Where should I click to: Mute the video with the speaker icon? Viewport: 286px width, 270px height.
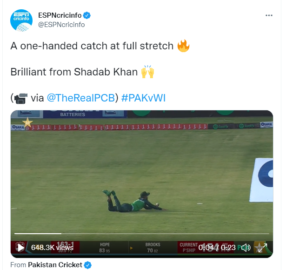246,248
